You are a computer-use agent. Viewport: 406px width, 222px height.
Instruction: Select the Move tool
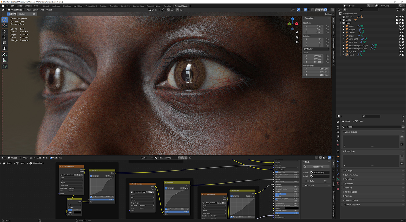(4, 31)
